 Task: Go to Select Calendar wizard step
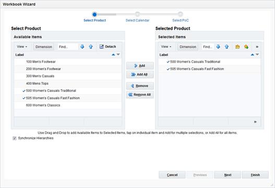pyautogui.click(x=137, y=17)
